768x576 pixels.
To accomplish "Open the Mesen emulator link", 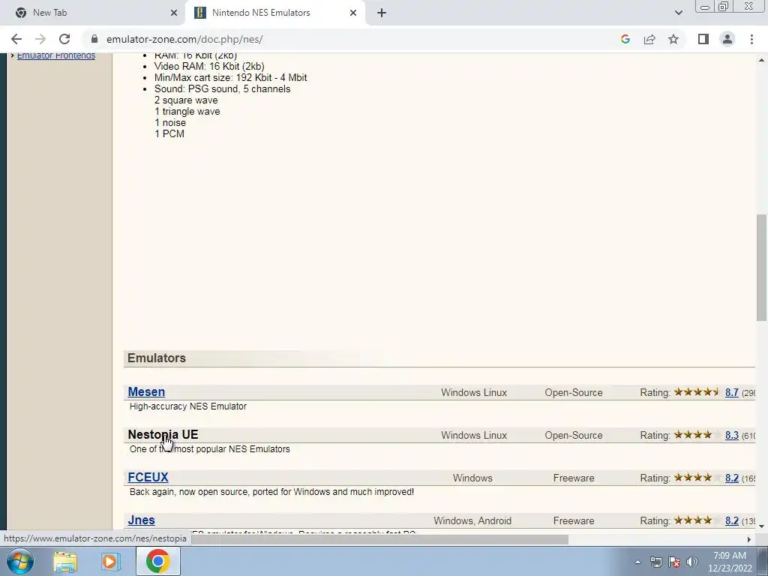I will 146,391.
